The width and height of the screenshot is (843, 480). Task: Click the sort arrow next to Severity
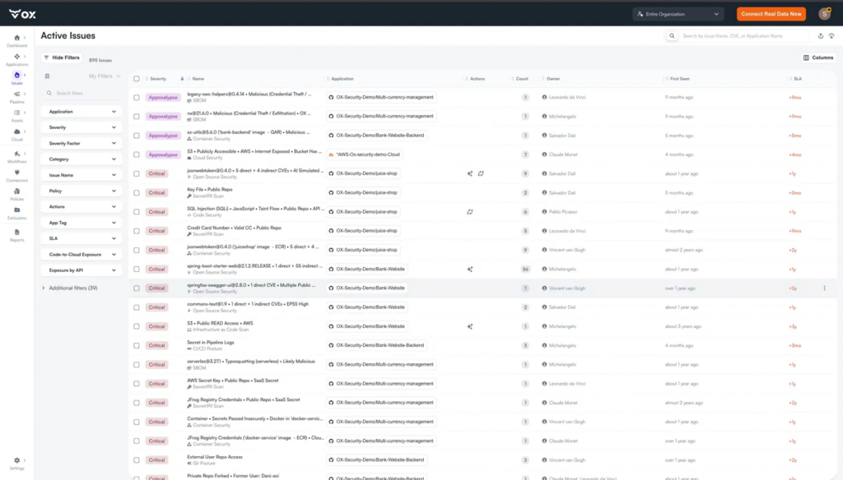pyautogui.click(x=182, y=79)
